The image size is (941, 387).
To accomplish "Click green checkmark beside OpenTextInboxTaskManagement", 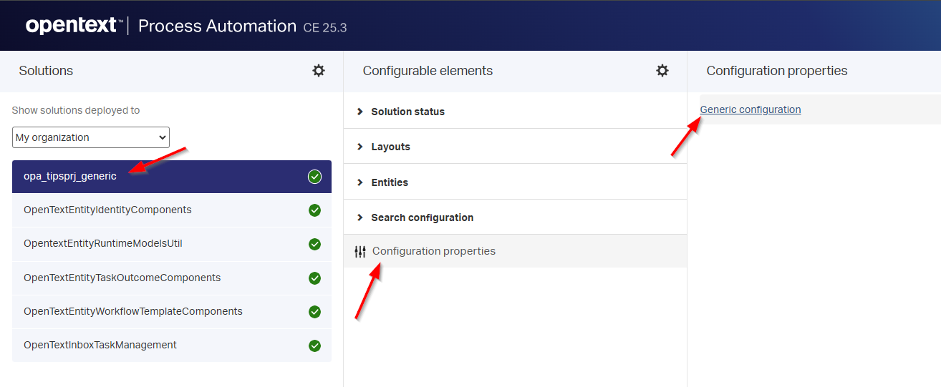I will click(314, 346).
